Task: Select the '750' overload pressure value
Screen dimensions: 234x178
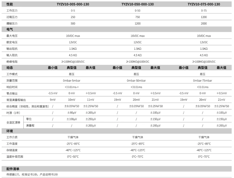Action: pos(137,17)
